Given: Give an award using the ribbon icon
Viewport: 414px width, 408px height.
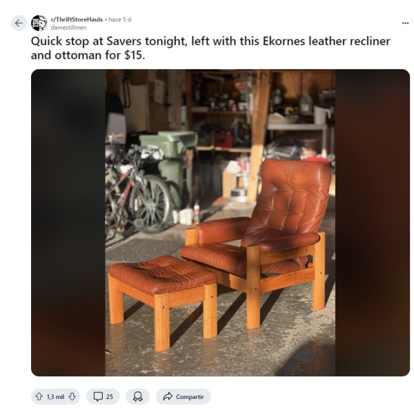Looking at the screenshot, I should [x=137, y=397].
